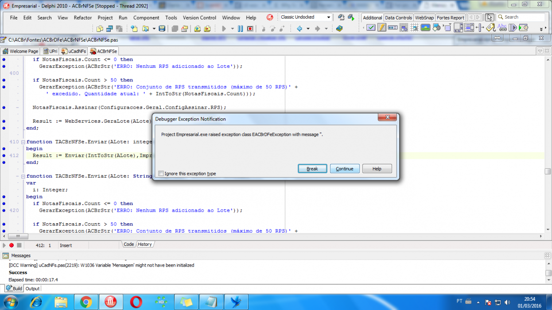This screenshot has width=552, height=310.
Task: Click the Help button in exception dialog
Action: pyautogui.click(x=377, y=169)
